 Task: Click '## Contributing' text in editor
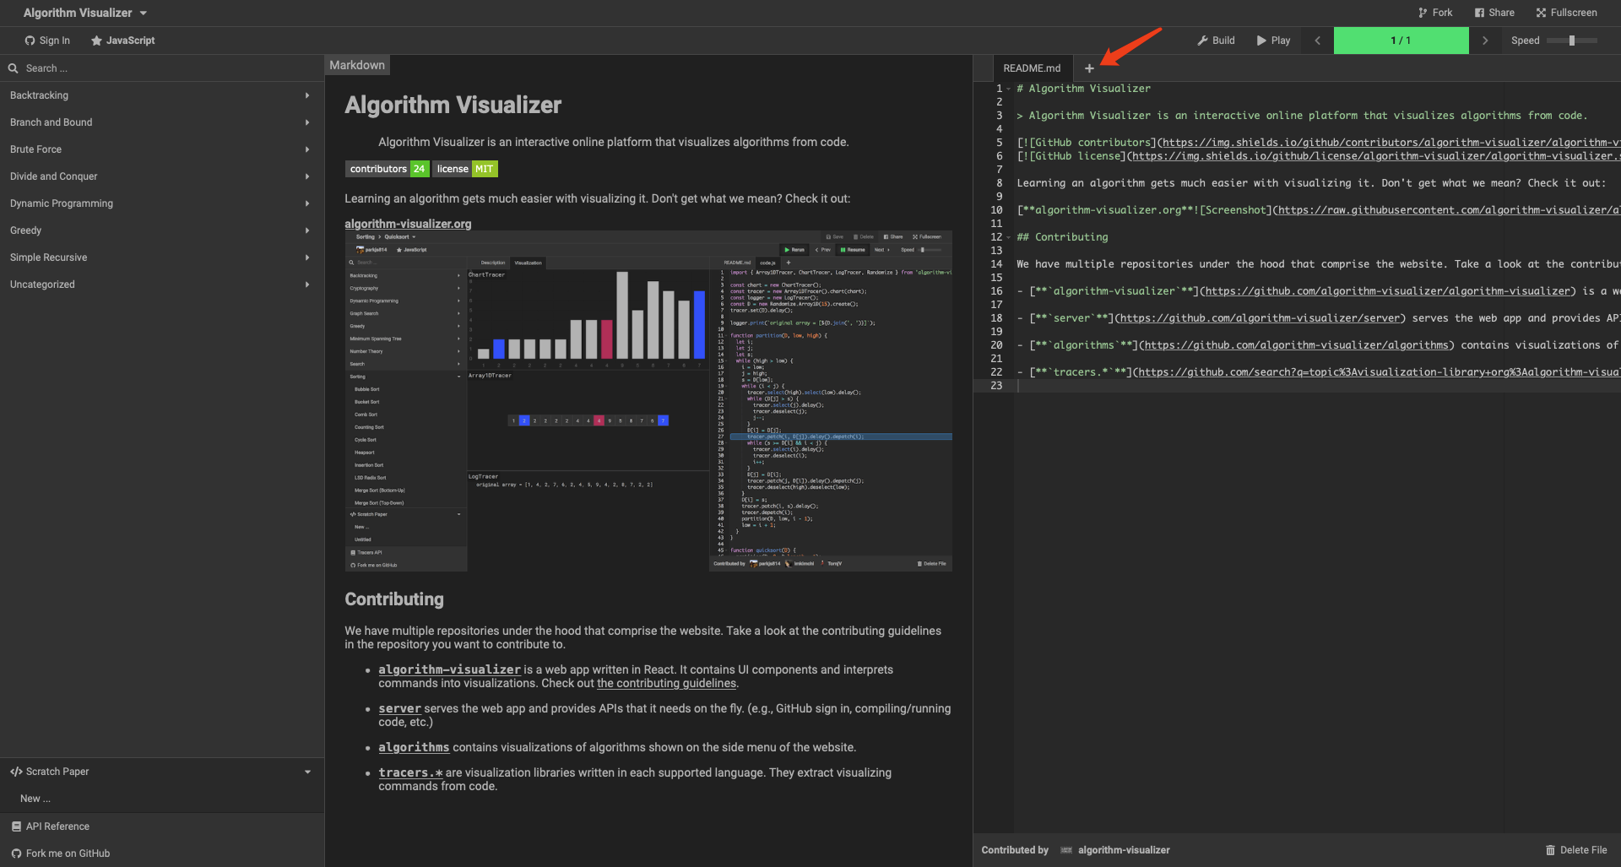tap(1062, 237)
